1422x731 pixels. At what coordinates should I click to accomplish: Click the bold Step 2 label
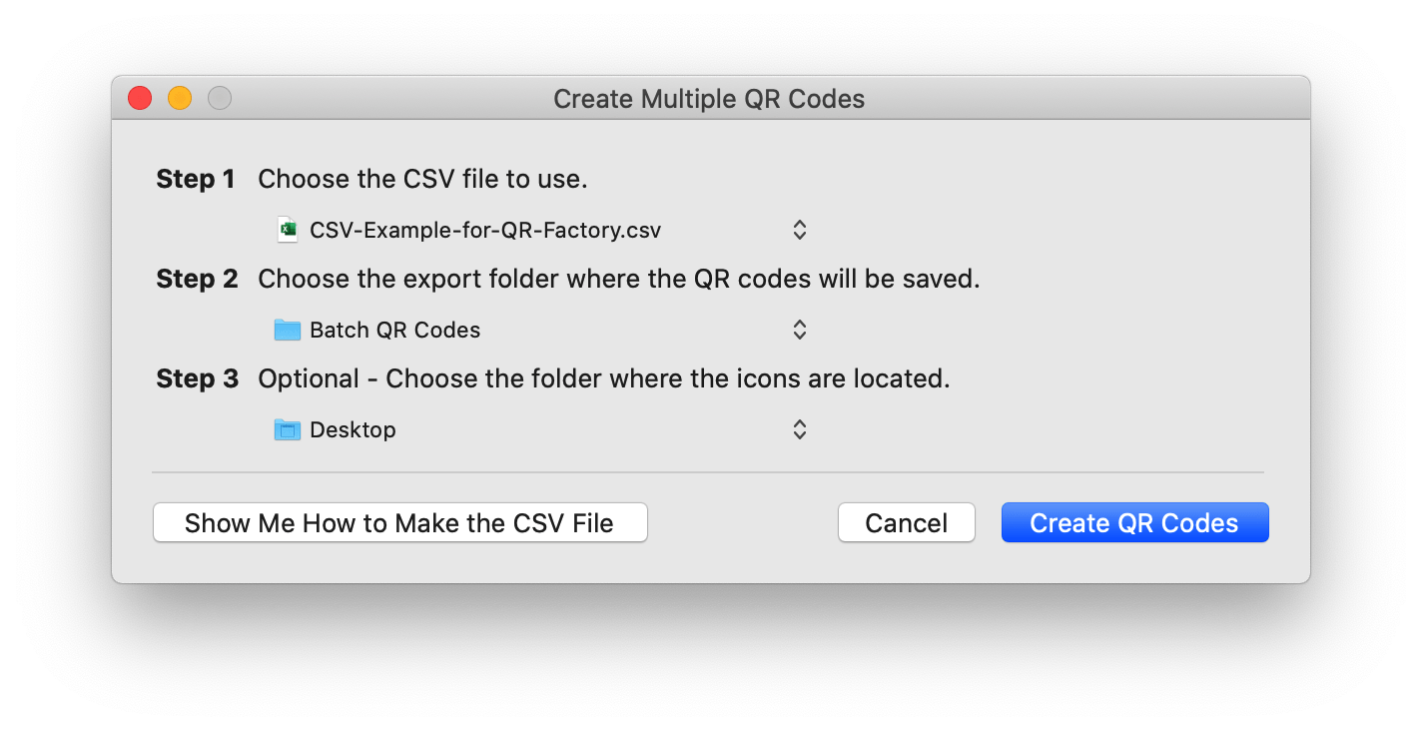pyautogui.click(x=197, y=280)
